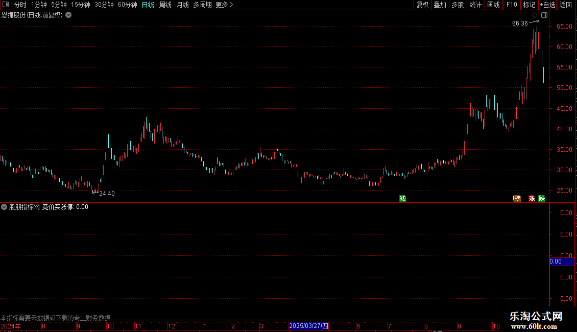Click the 叠加 overlay button
Viewport: 577px width, 332px height.
[440, 5]
